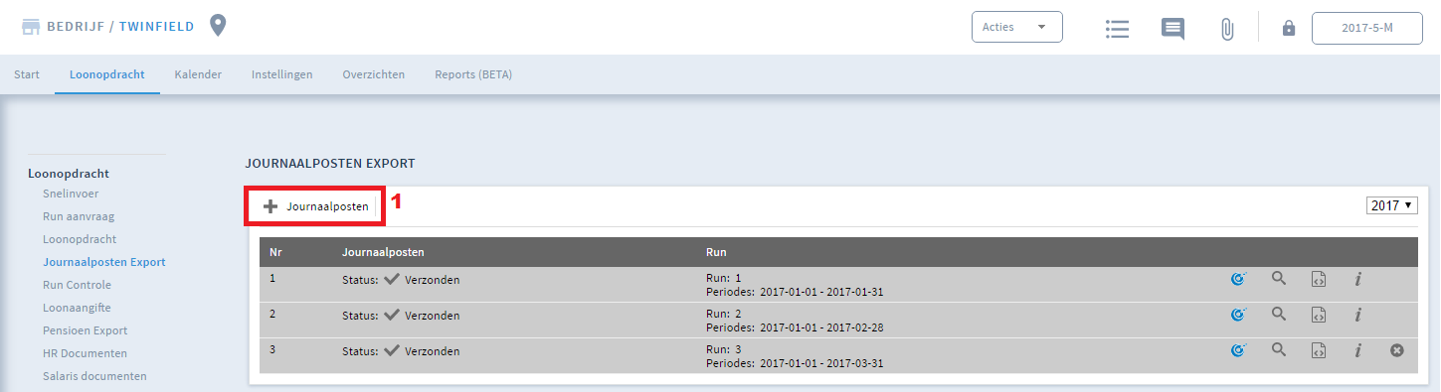Click the TWINFIELD company link
The height and width of the screenshot is (392, 1441).
pos(157,27)
